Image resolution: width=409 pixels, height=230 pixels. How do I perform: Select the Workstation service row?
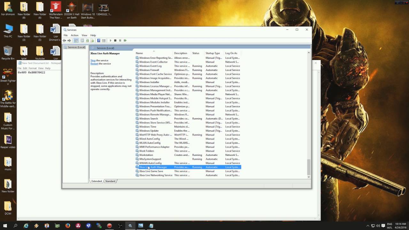(x=188, y=155)
